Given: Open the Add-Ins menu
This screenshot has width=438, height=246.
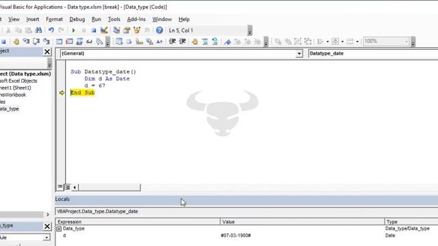Looking at the screenshot, I should (x=136, y=19).
